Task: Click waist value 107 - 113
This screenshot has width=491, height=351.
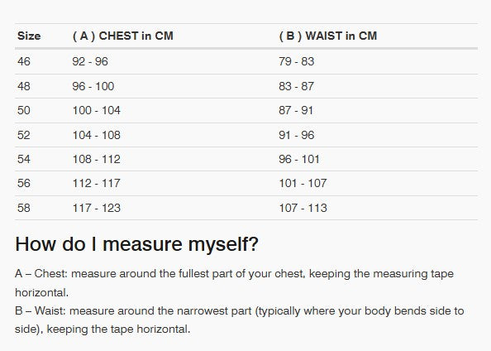Action: click(x=303, y=208)
